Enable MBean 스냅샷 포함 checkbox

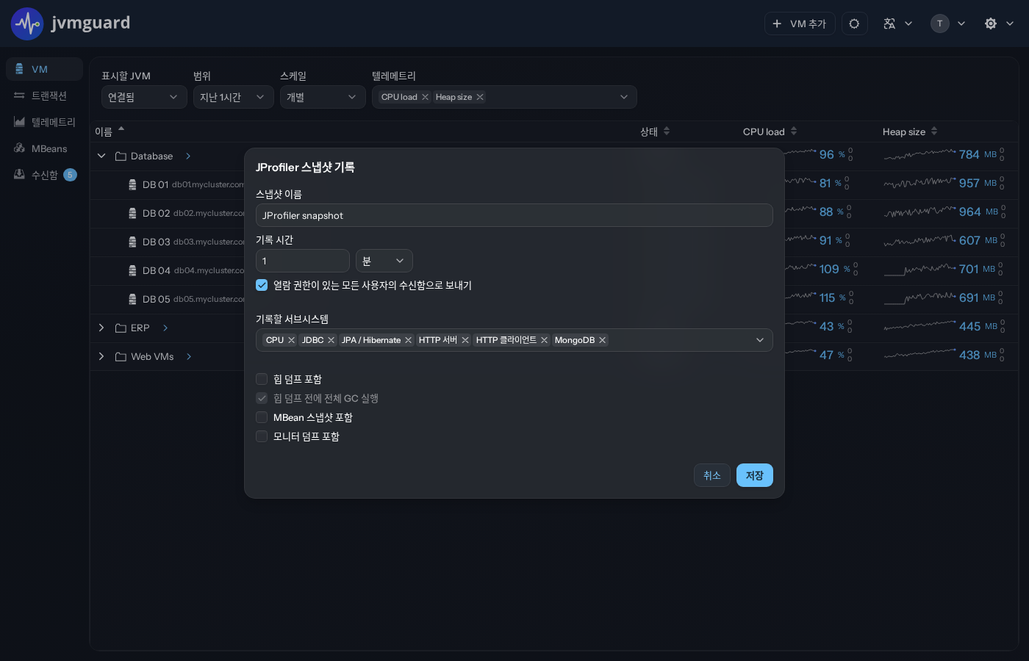click(262, 417)
